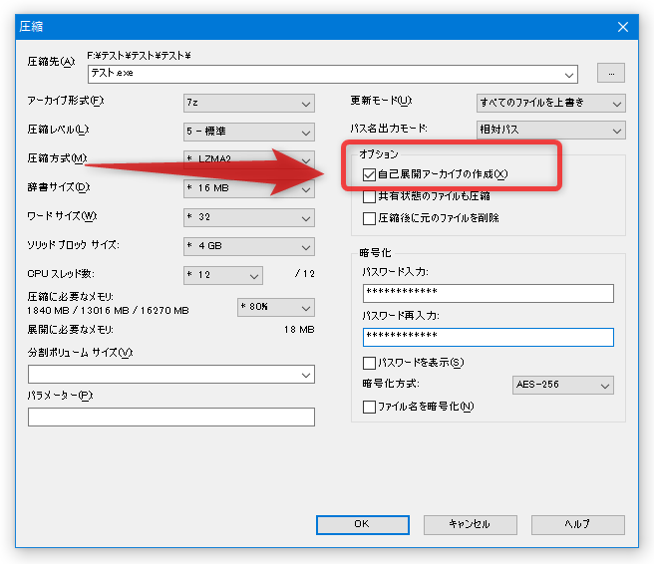This screenshot has width=654, height=564.
Task: Click the memory value text 1840 MB / 13016 MB
Action: coord(108,311)
